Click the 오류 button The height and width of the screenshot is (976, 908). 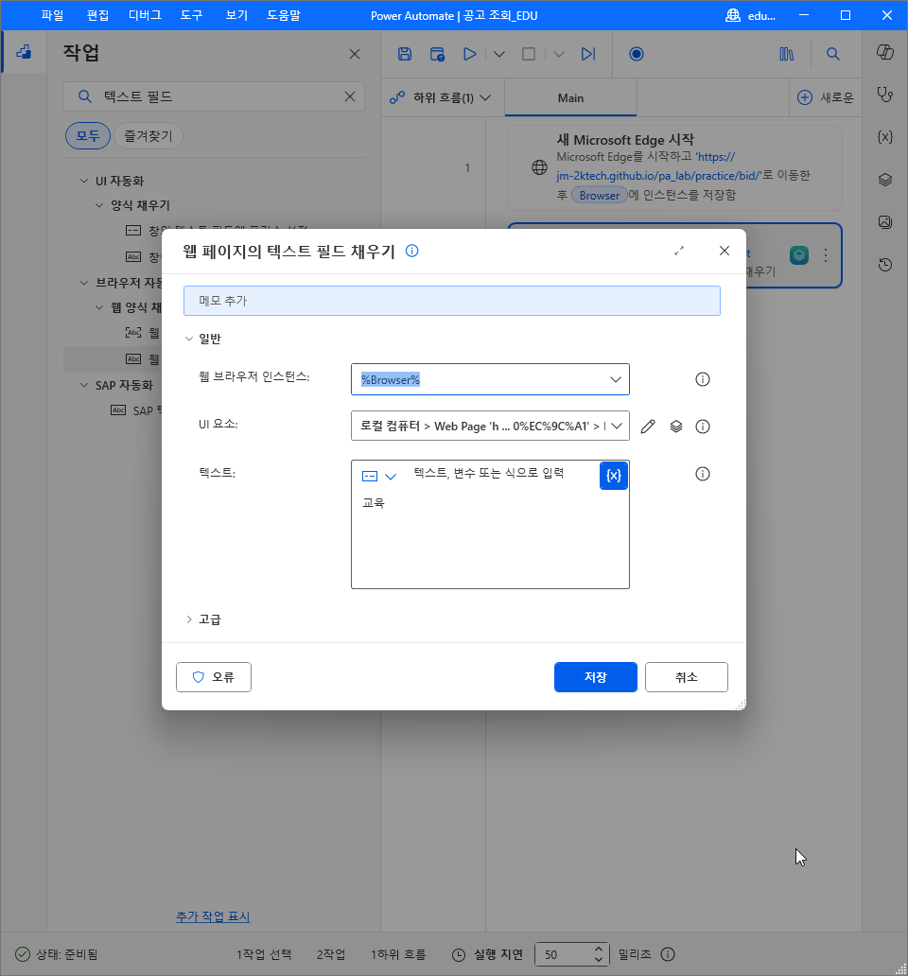(x=214, y=676)
